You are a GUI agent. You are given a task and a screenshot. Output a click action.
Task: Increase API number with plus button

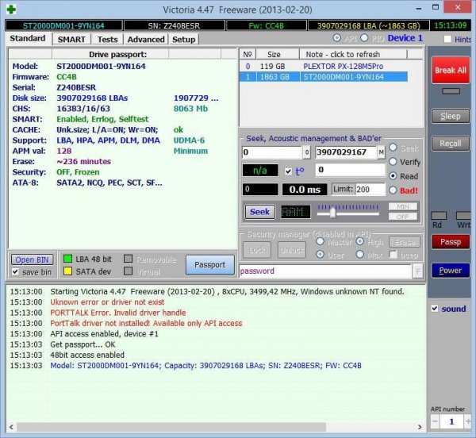tap(468, 421)
